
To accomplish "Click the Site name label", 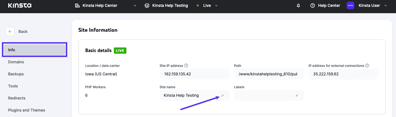I will click(167, 87).
